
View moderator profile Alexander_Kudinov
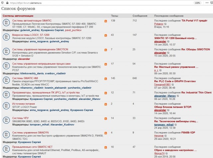62,125
